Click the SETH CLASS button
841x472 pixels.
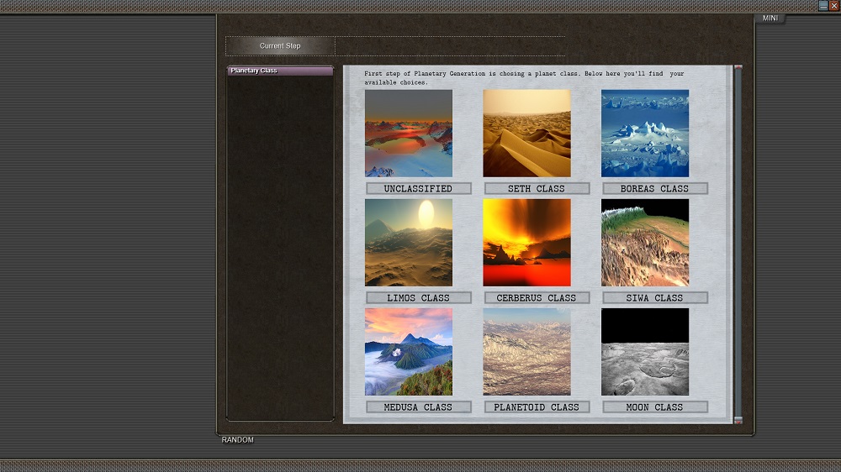point(537,189)
